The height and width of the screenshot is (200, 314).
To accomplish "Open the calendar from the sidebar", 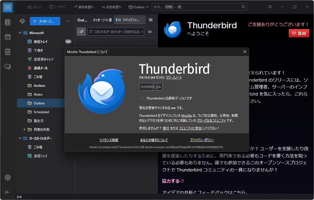I will click(x=7, y=37).
